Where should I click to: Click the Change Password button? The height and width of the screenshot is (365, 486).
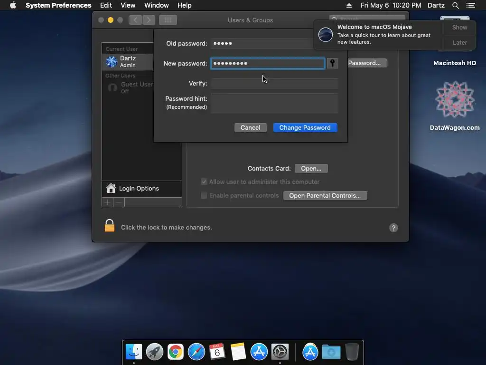(305, 127)
